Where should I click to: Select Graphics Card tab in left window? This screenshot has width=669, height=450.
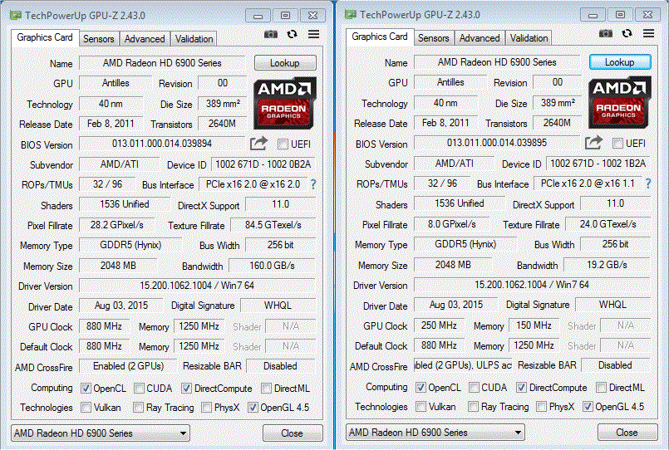45,37
